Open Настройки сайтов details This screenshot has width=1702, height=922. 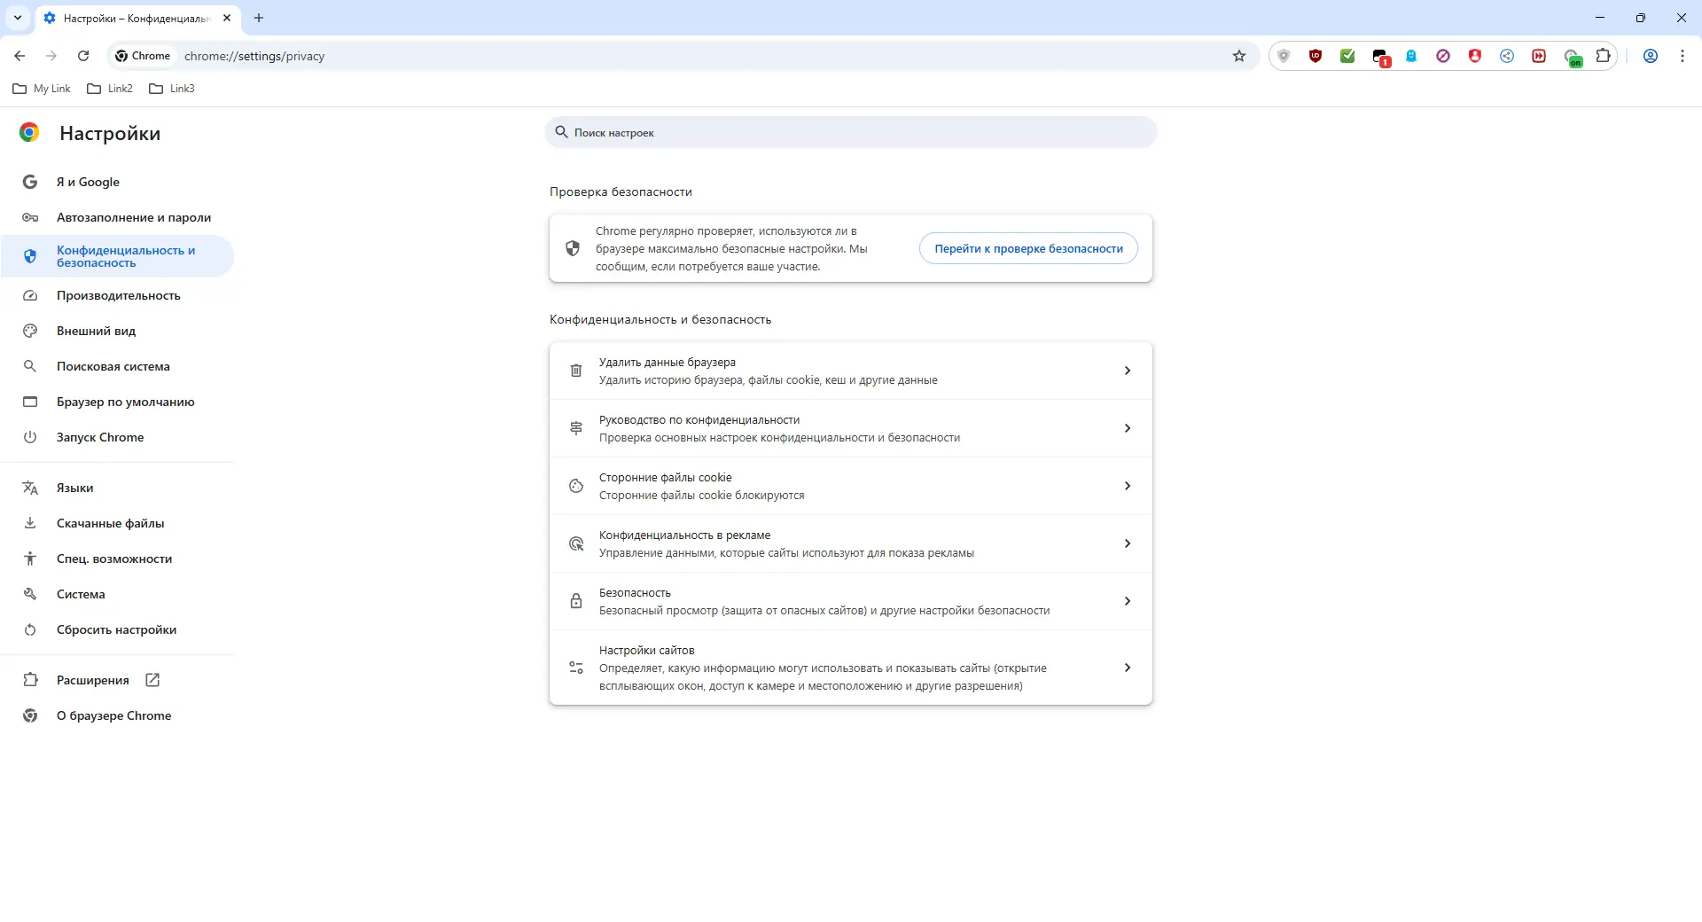click(x=850, y=667)
